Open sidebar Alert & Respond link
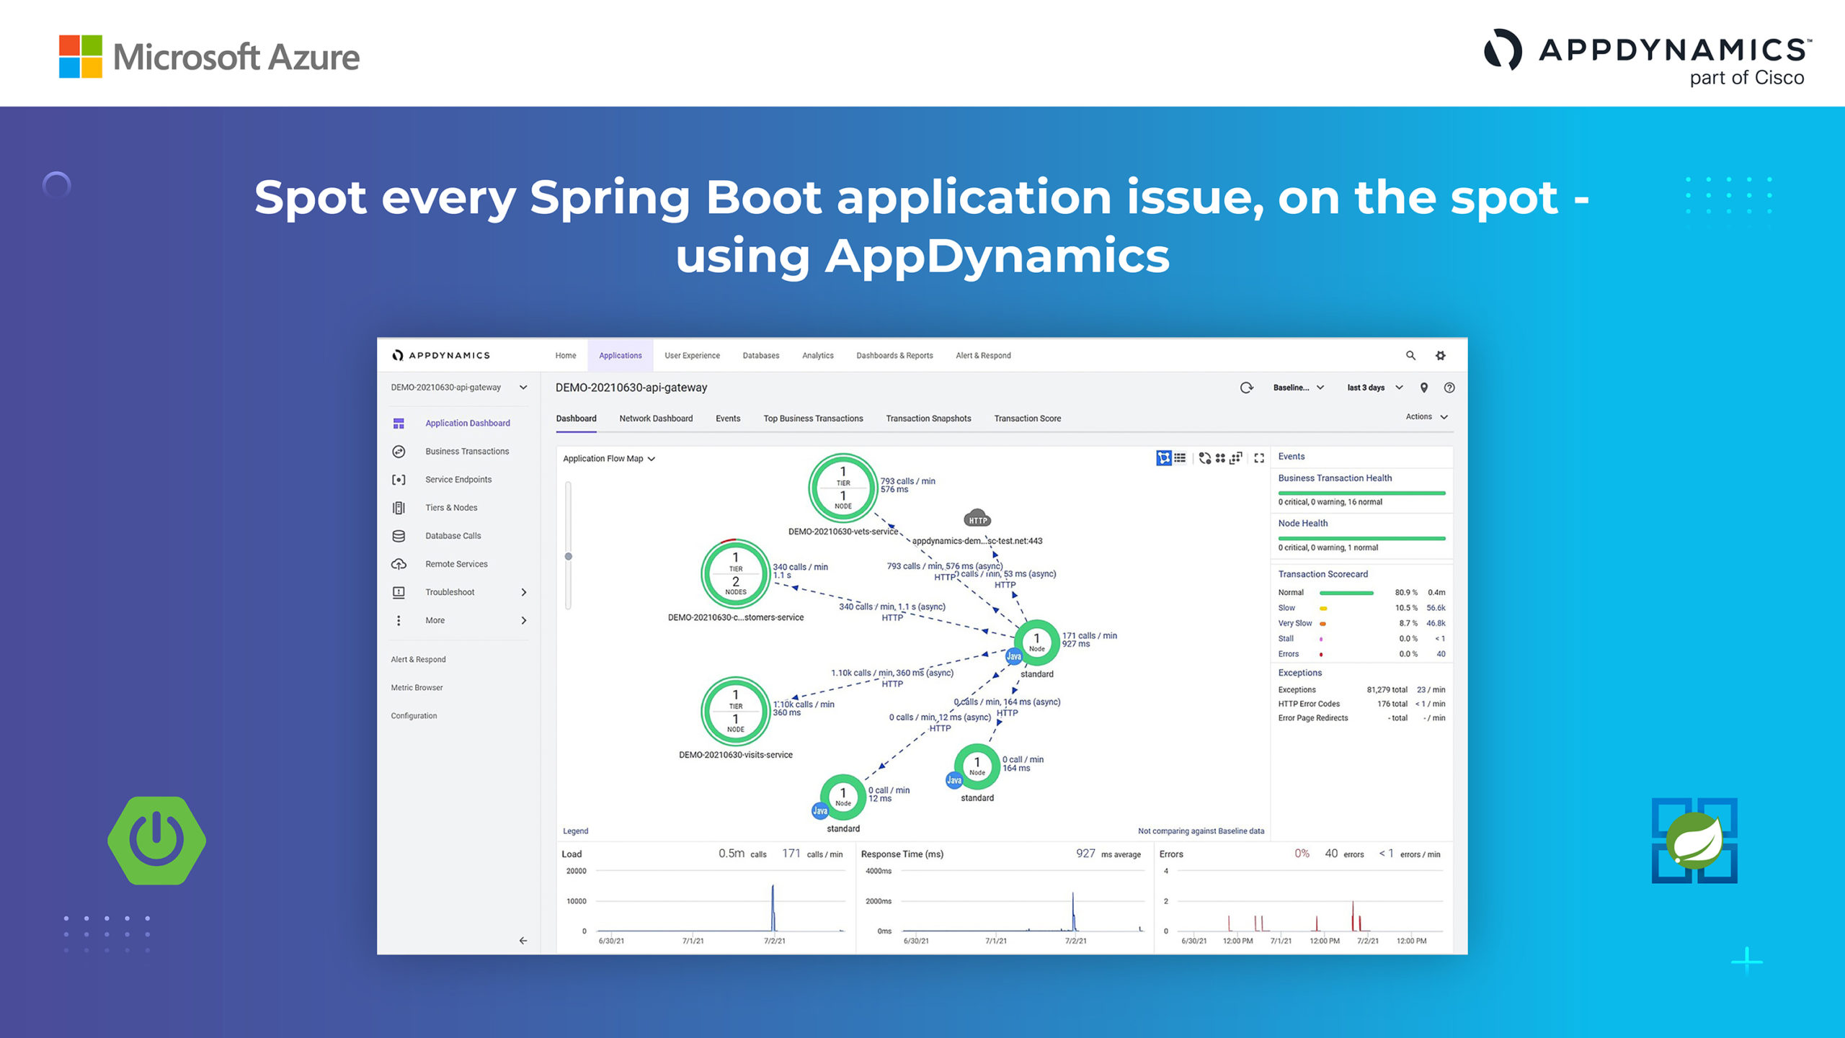 tap(418, 660)
